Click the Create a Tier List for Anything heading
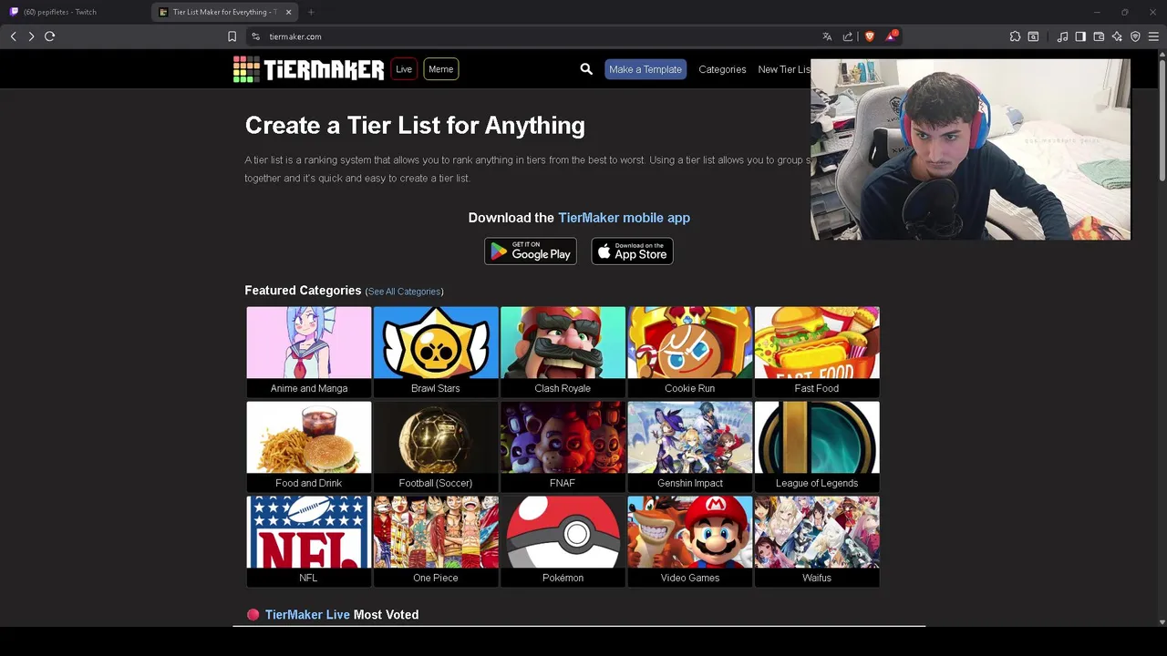 click(415, 126)
